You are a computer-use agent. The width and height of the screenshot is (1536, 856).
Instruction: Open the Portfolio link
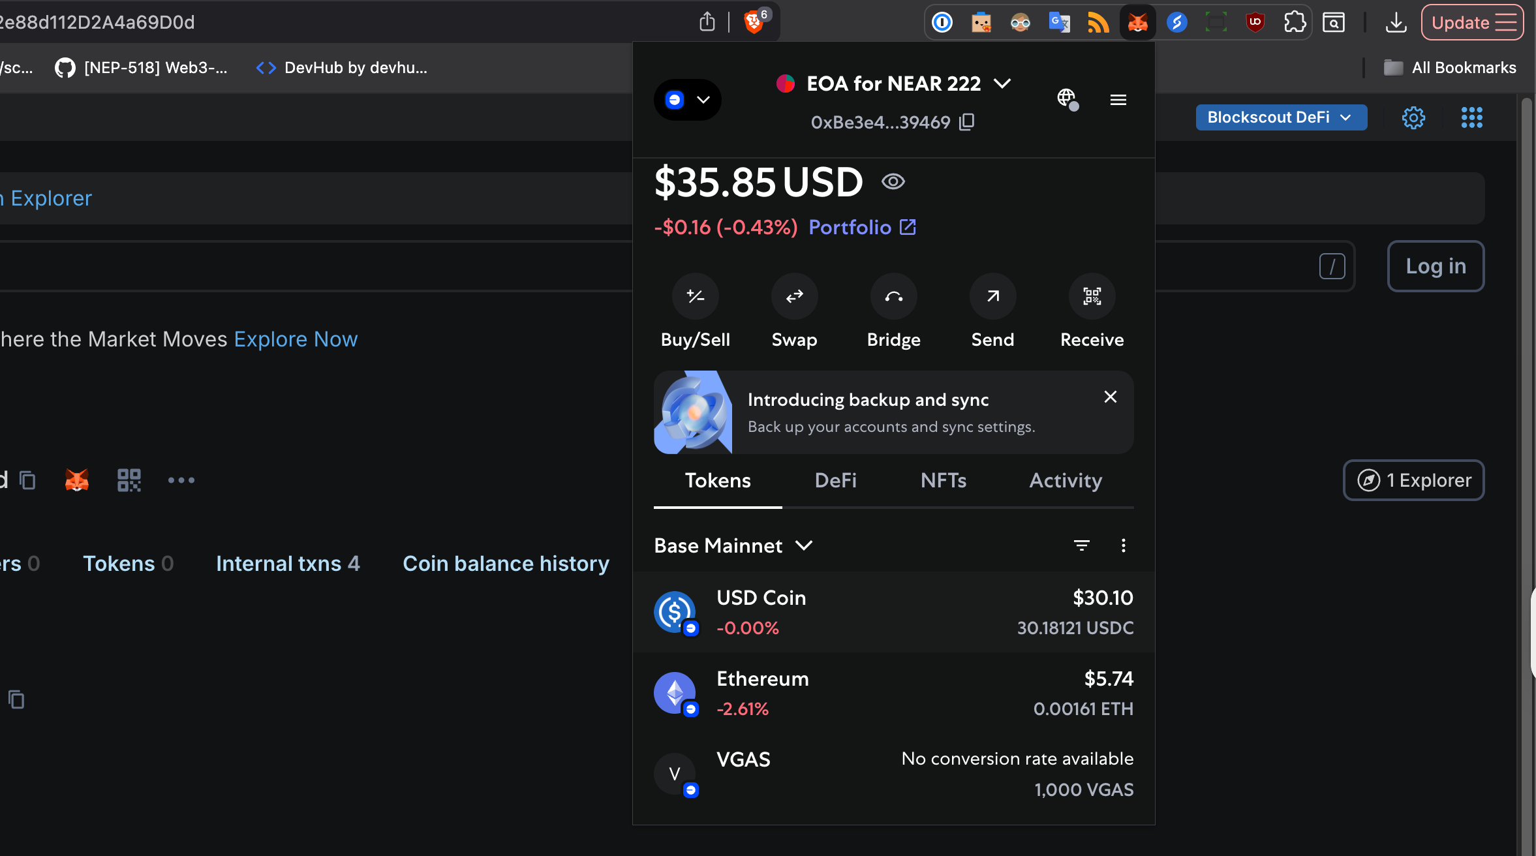(x=850, y=227)
